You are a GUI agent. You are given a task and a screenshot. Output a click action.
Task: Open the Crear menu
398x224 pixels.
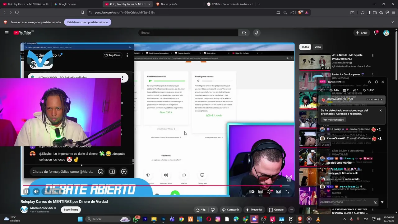click(362, 33)
